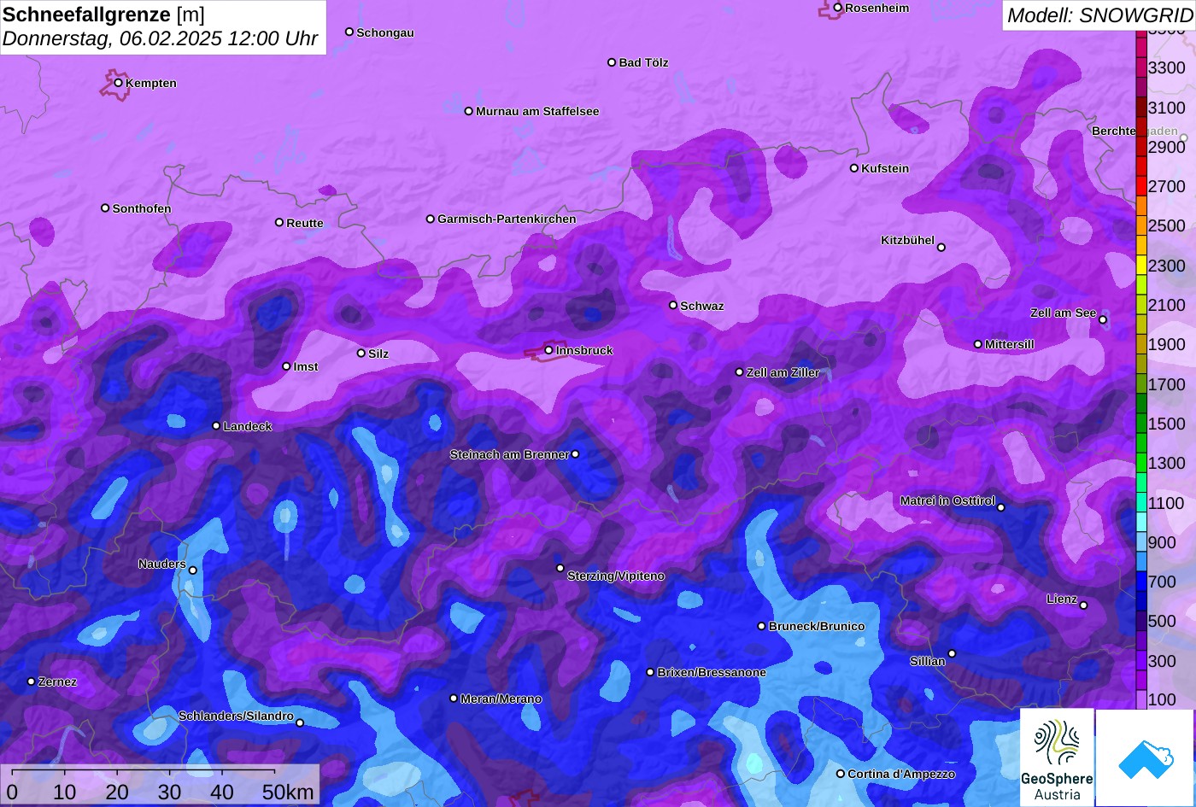
Task: Select the Imst location dot
Action: pos(286,366)
